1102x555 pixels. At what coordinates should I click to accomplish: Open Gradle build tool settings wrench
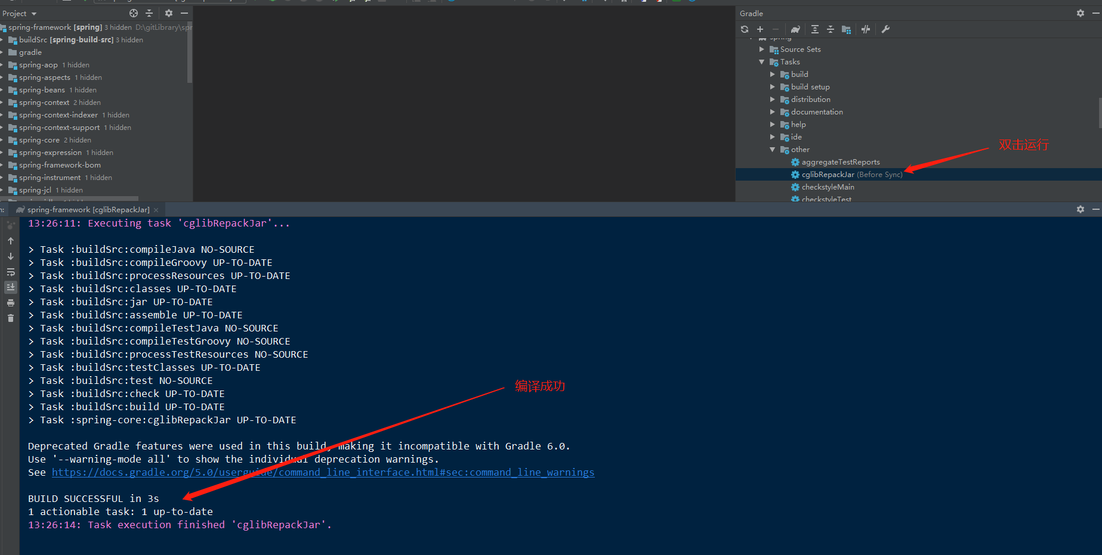pyautogui.click(x=885, y=29)
